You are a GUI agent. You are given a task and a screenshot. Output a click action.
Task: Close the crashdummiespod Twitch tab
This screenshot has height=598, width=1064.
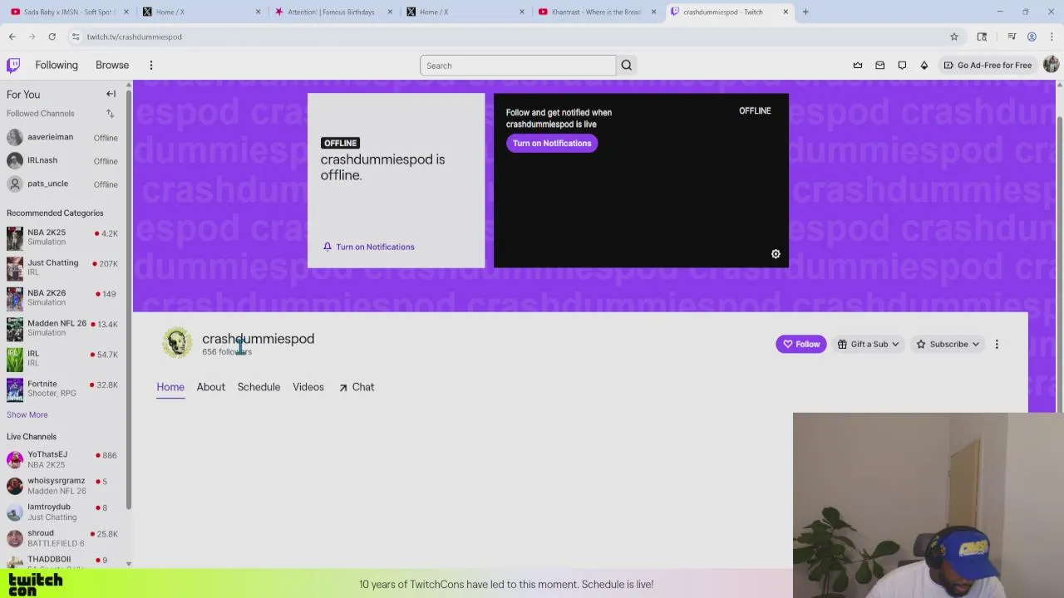tap(786, 12)
